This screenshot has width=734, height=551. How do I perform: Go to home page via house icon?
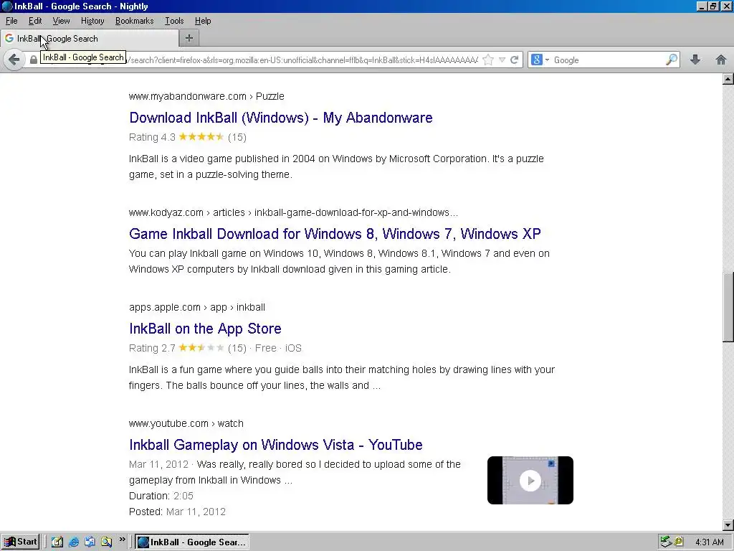point(721,60)
